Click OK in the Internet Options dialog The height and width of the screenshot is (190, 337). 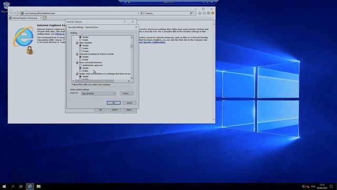(101, 110)
